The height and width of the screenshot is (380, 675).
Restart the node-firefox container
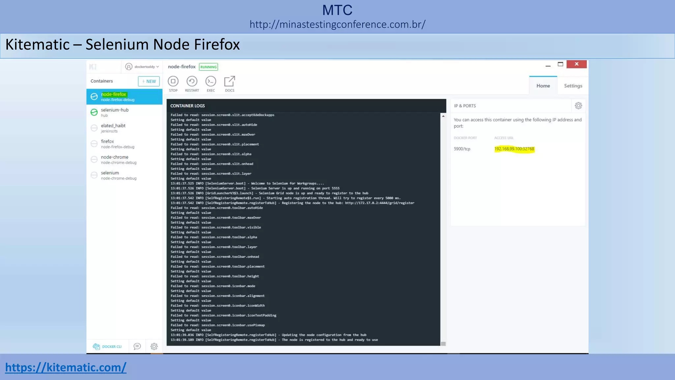192,81
